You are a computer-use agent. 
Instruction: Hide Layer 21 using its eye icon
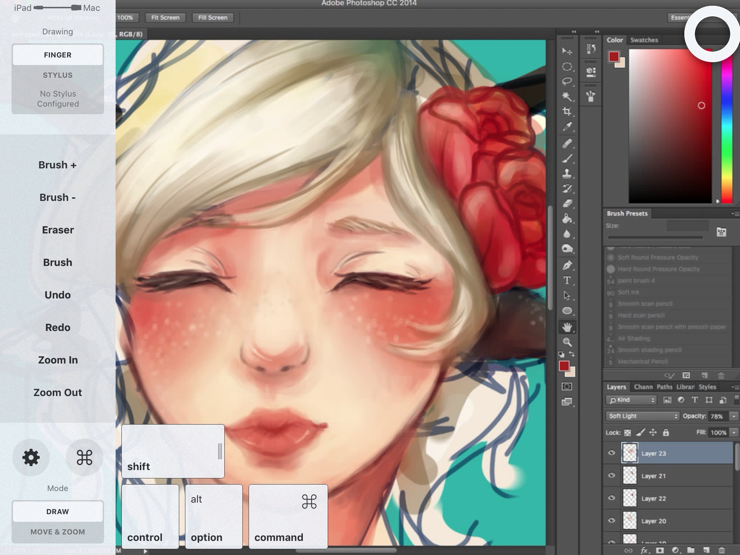click(611, 476)
